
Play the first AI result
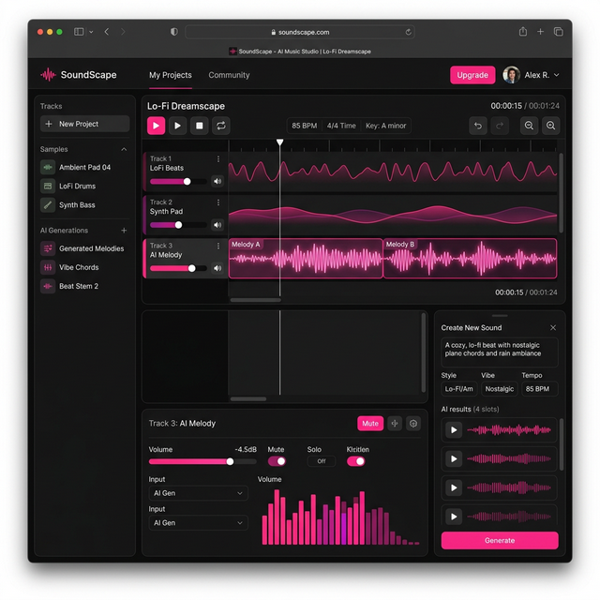pos(454,430)
